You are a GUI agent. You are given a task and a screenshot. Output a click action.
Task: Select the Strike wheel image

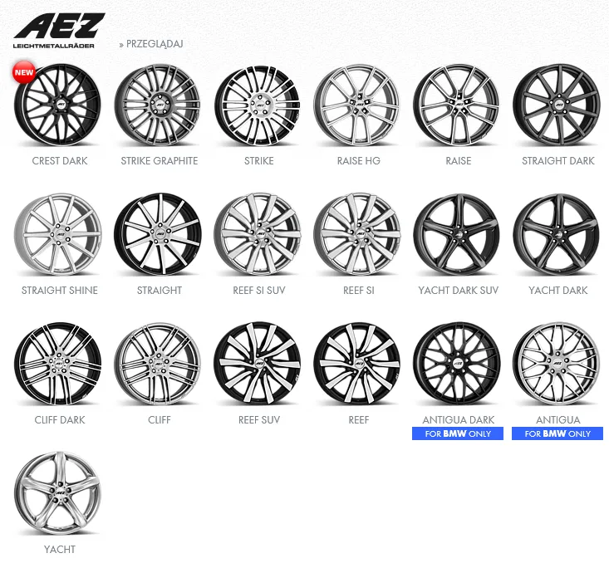click(258, 105)
